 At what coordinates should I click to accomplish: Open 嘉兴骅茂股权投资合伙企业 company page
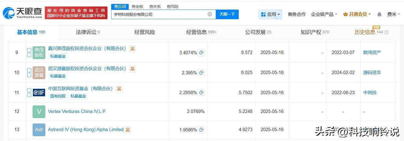[87, 48]
